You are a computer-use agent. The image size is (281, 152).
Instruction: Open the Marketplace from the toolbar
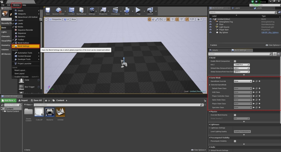[81, 11]
